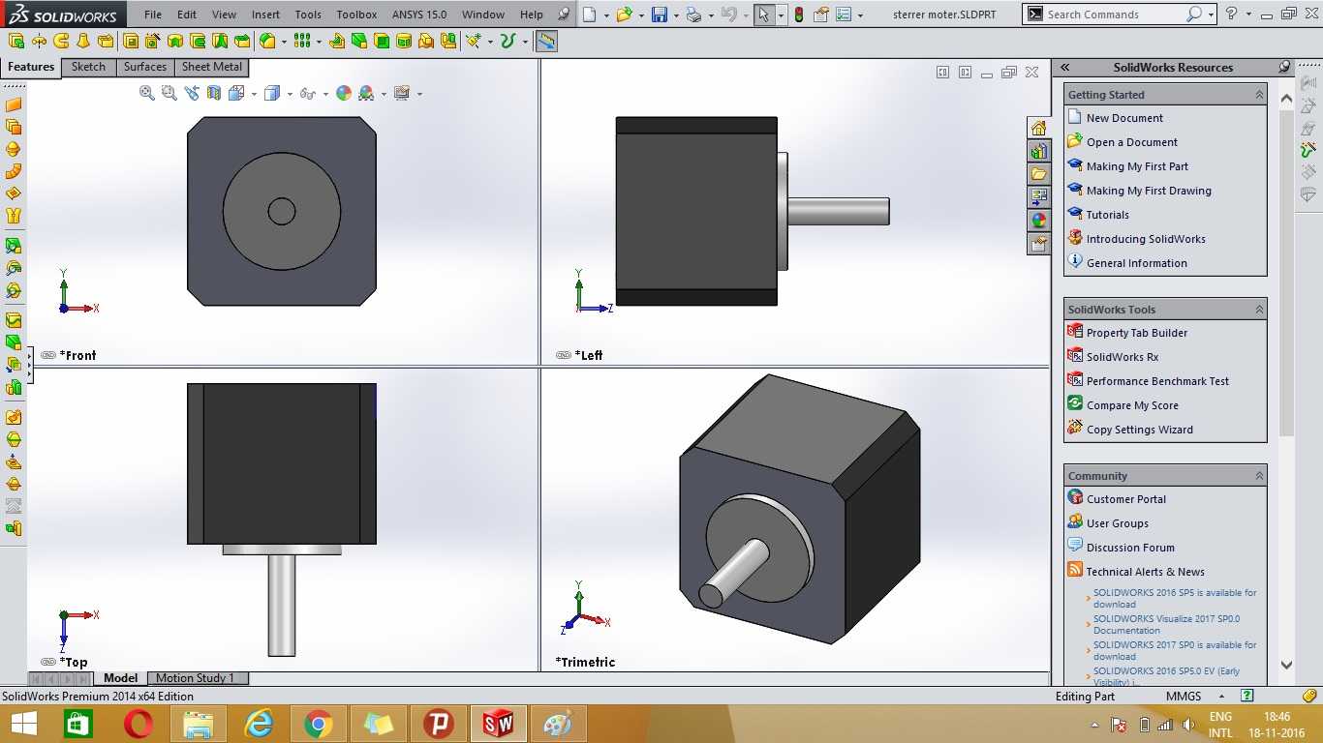
Task: Open the File Explorer folder tab icon
Action: 1038,174
